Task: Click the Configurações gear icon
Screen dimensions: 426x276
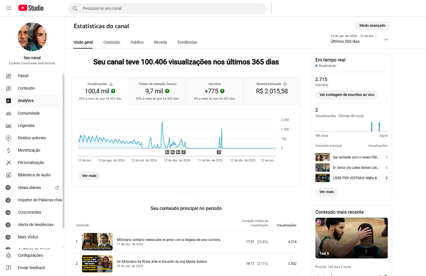Action: (x=9, y=255)
